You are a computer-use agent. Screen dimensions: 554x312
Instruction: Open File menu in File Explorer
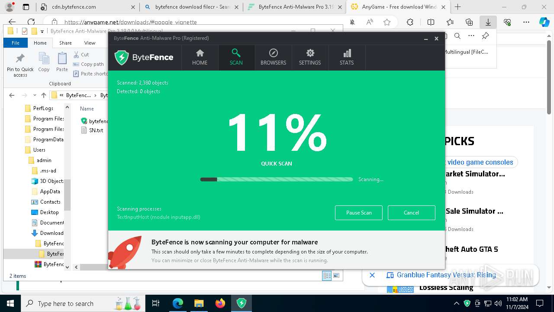(16, 43)
